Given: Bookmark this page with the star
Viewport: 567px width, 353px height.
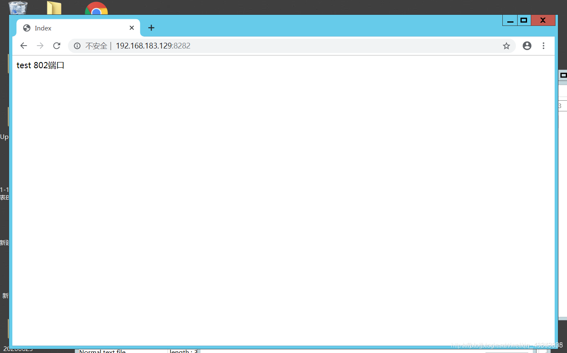Looking at the screenshot, I should tap(506, 46).
